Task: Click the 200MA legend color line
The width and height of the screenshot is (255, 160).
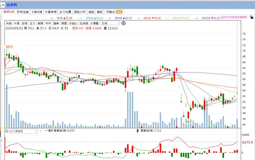Action: (x=197, y=18)
